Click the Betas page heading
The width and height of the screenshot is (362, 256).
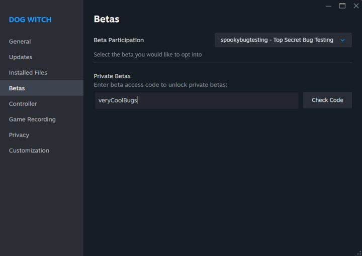coord(107,20)
